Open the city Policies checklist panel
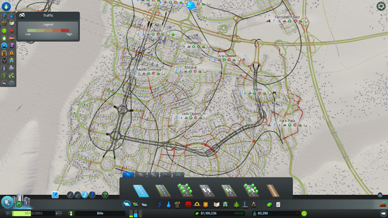The height and width of the screenshot is (218, 388). [x=278, y=204]
